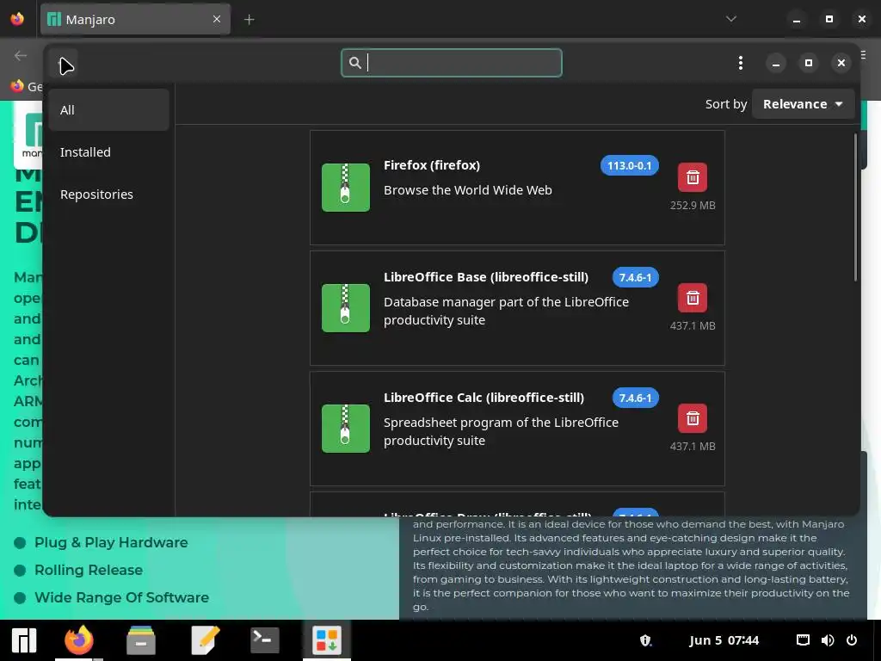The image size is (881, 661).
Task: Open the terminal from taskbar
Action: 265,639
